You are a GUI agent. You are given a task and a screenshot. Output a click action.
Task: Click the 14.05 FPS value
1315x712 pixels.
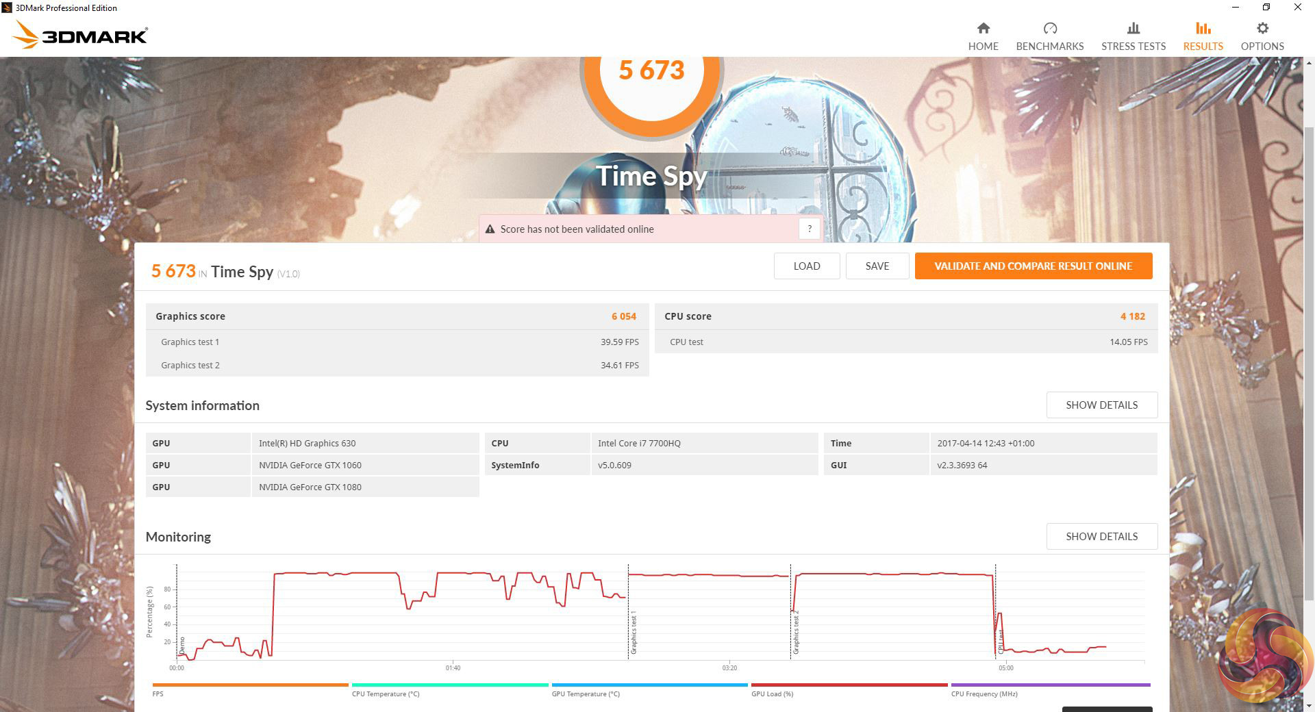pos(1129,342)
